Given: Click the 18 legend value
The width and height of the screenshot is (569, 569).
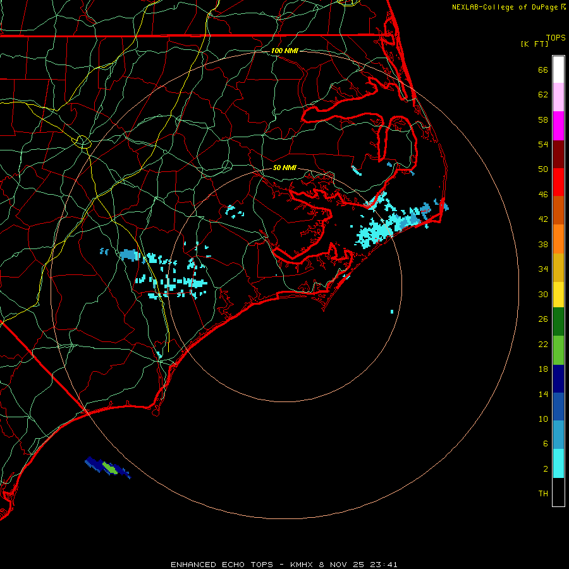Looking at the screenshot, I should [543, 369].
